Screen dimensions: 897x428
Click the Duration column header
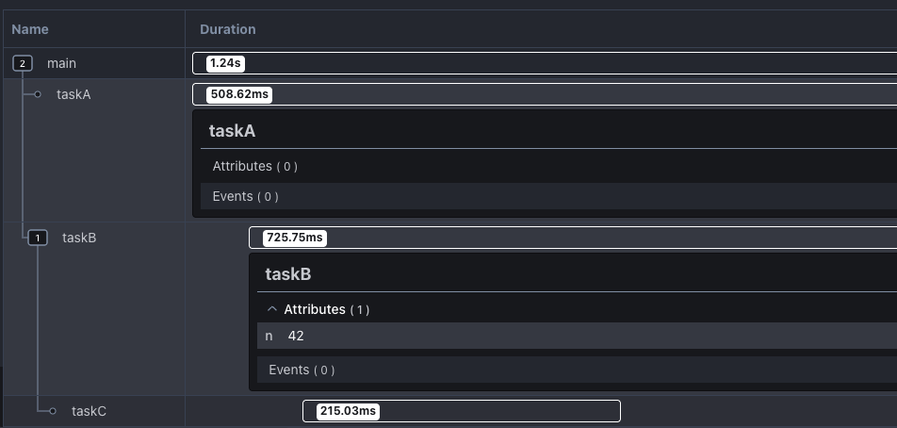pos(227,29)
